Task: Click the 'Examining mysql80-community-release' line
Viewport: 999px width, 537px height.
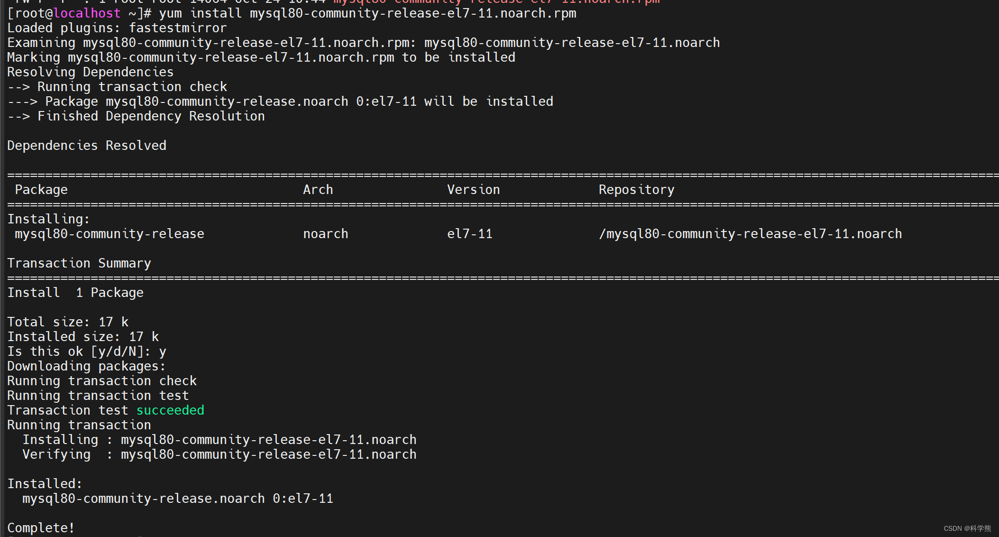Action: [364, 43]
